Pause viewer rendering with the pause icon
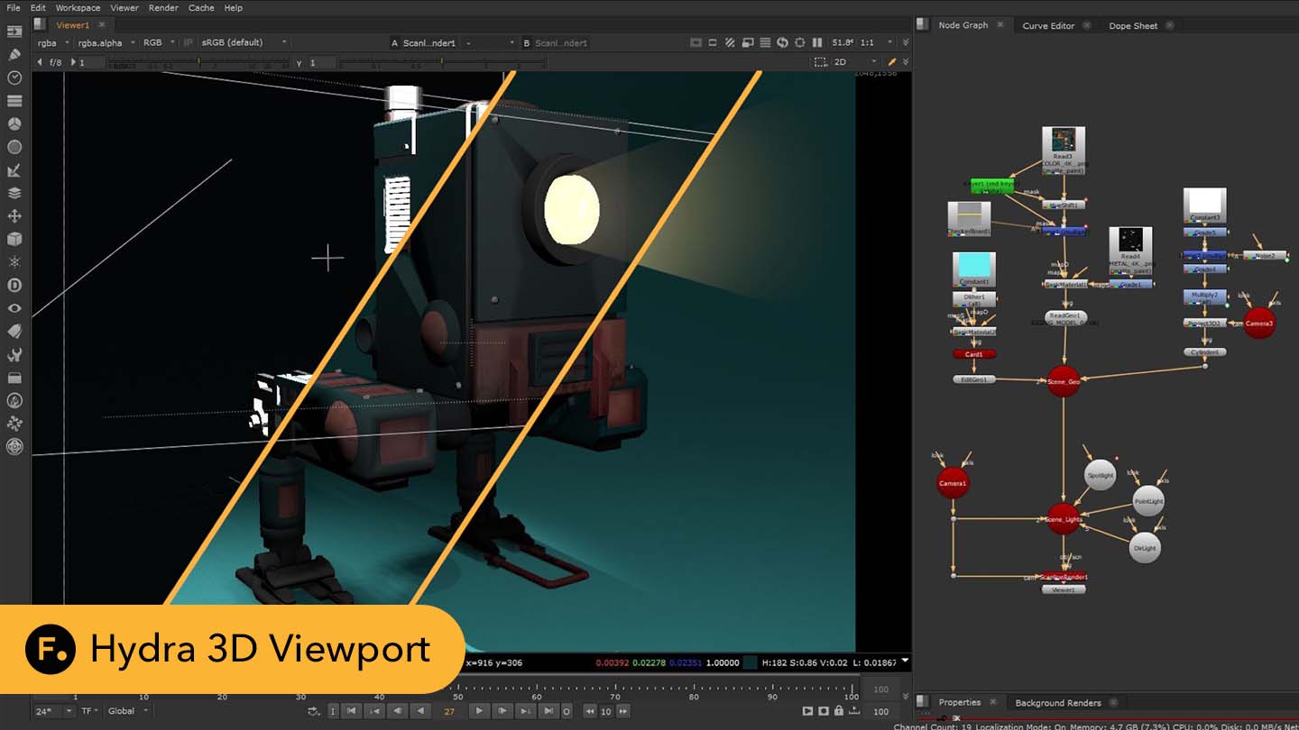 pyautogui.click(x=818, y=42)
